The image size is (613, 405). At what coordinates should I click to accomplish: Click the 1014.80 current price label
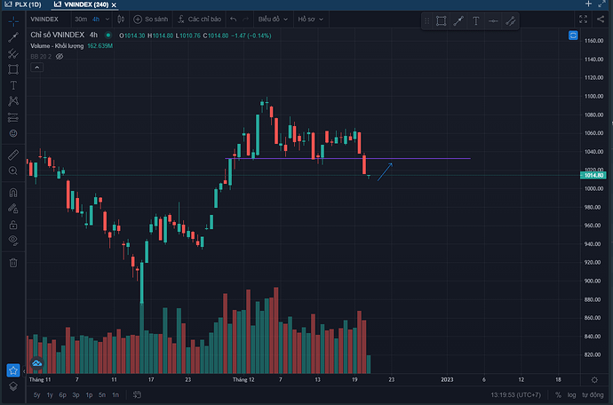tap(593, 175)
